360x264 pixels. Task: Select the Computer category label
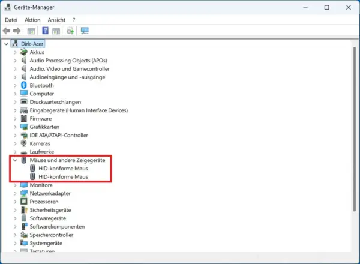(x=42, y=94)
